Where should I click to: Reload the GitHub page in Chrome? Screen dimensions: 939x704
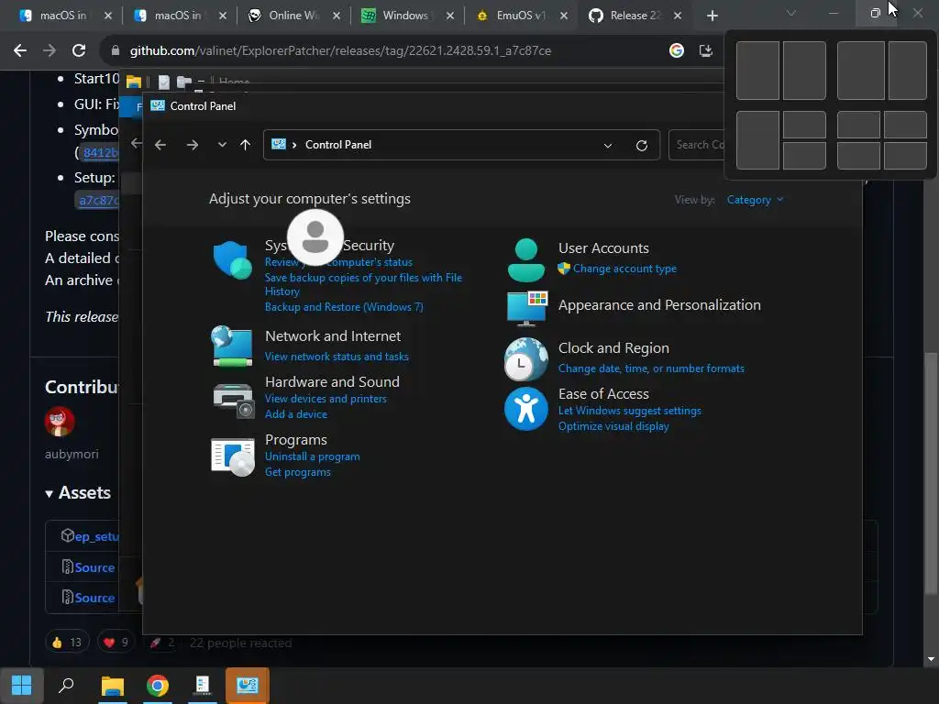click(x=79, y=51)
